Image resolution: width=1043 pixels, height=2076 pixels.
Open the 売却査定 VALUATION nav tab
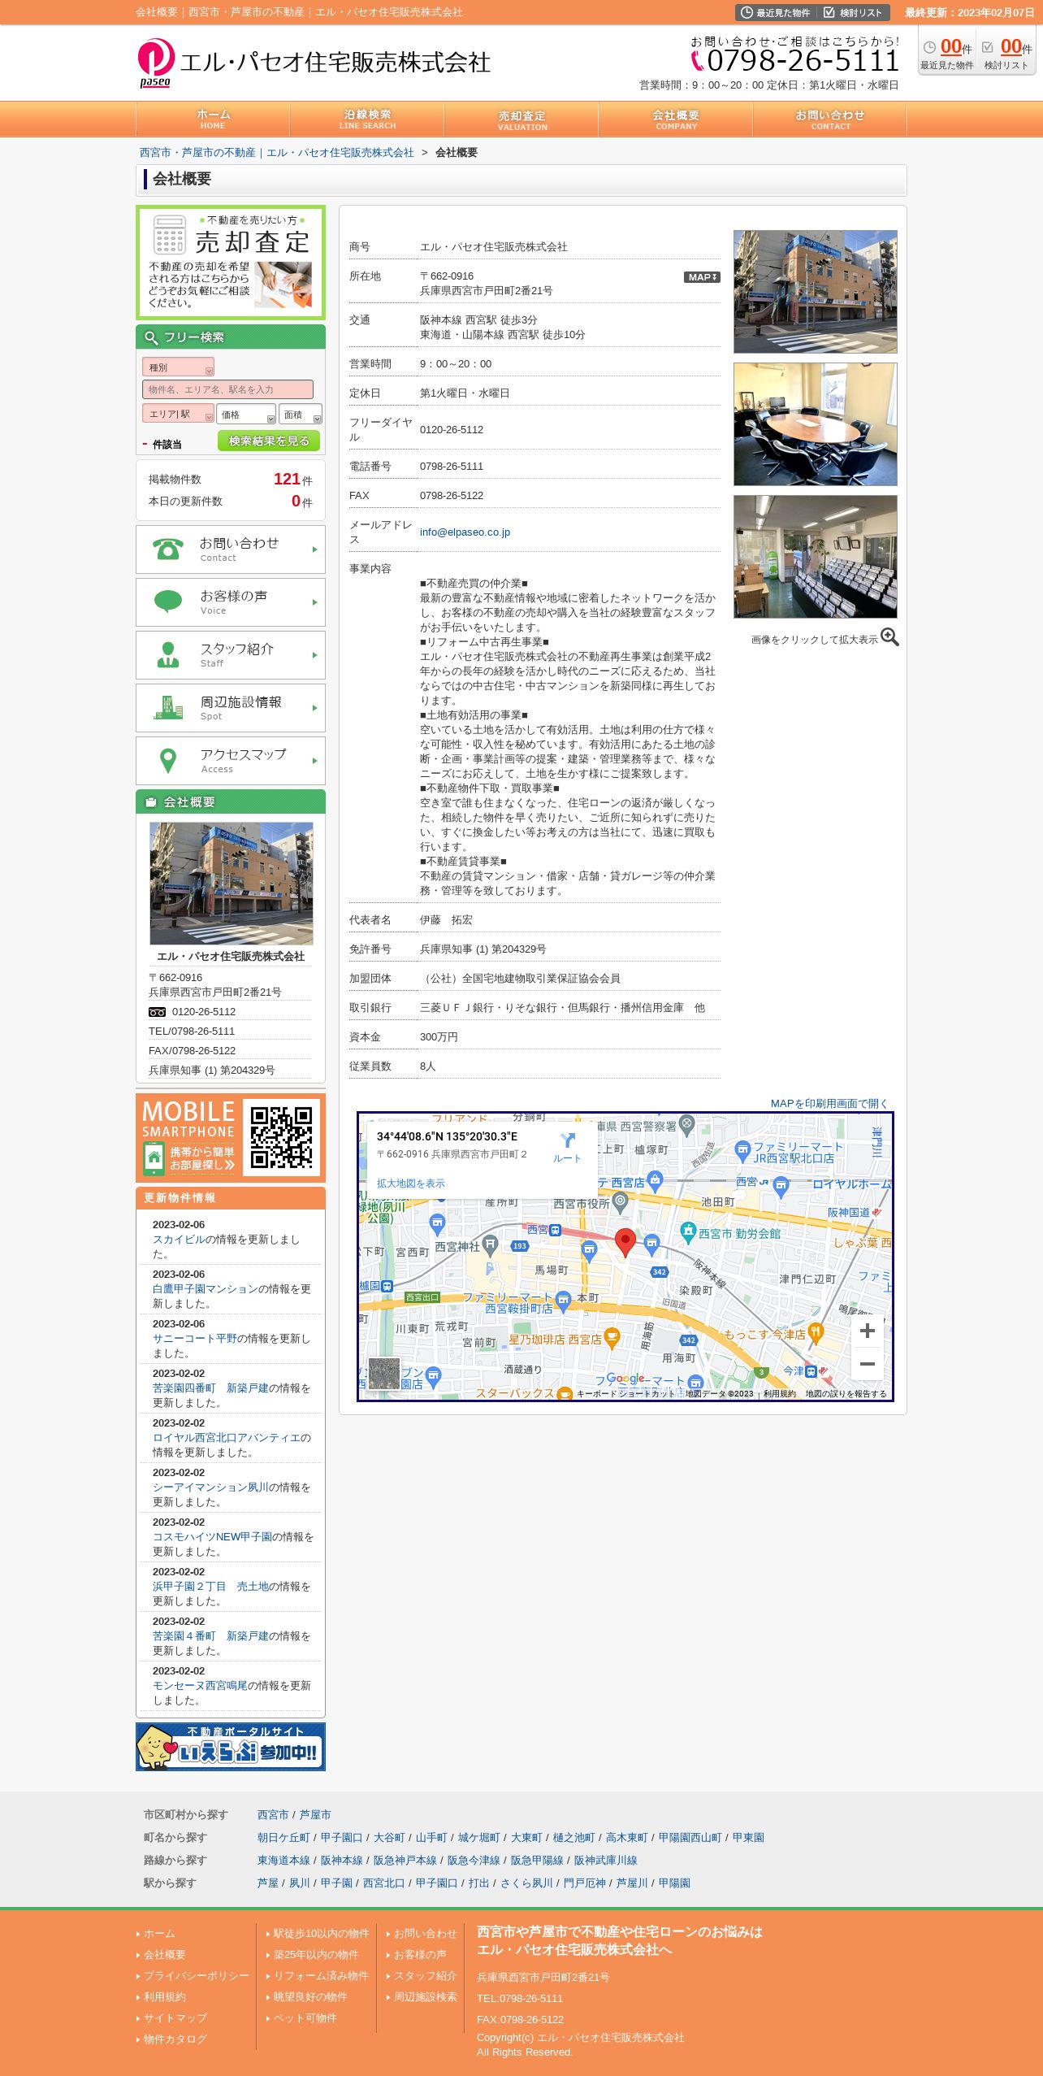click(x=521, y=119)
